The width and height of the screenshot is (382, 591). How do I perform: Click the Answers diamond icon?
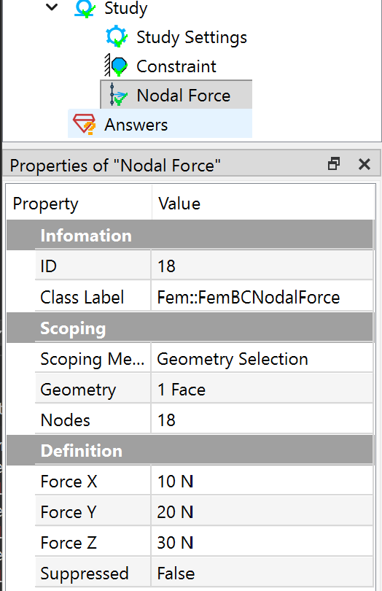85,124
